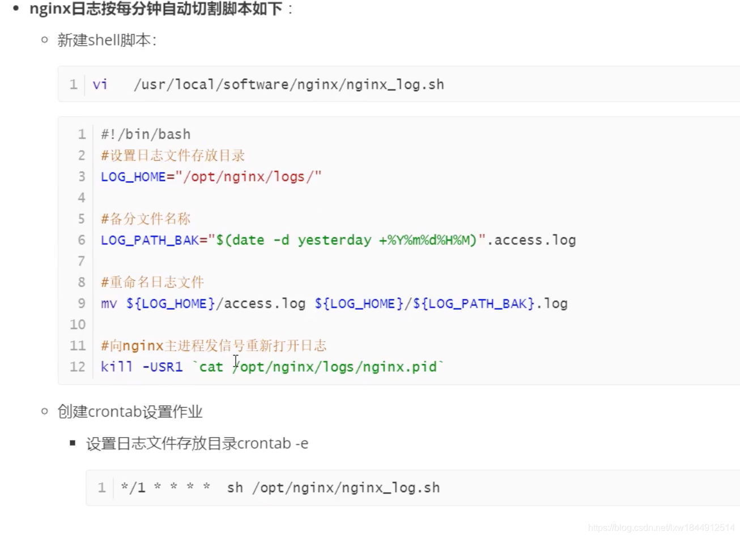The image size is (740, 538).
Task: Click the '设置日志文件存放目录crontab -e' text
Action: [197, 443]
